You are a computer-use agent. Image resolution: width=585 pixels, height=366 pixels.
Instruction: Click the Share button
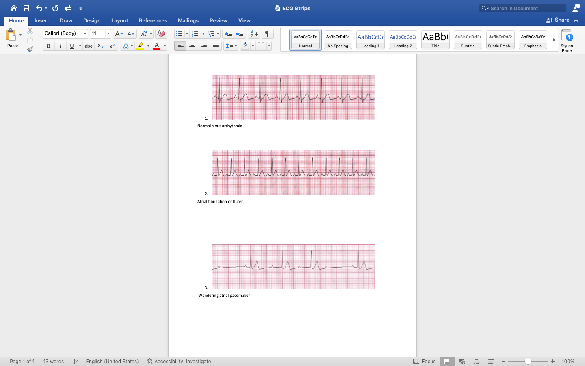(558, 20)
